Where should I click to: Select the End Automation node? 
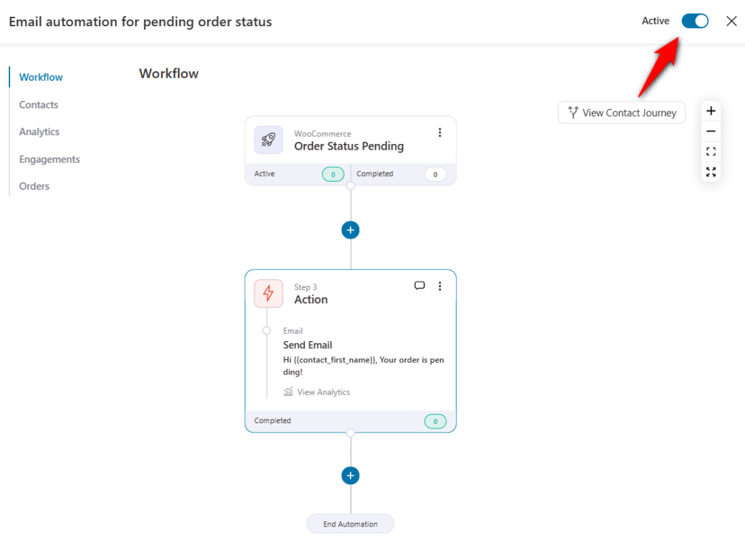[x=350, y=523]
